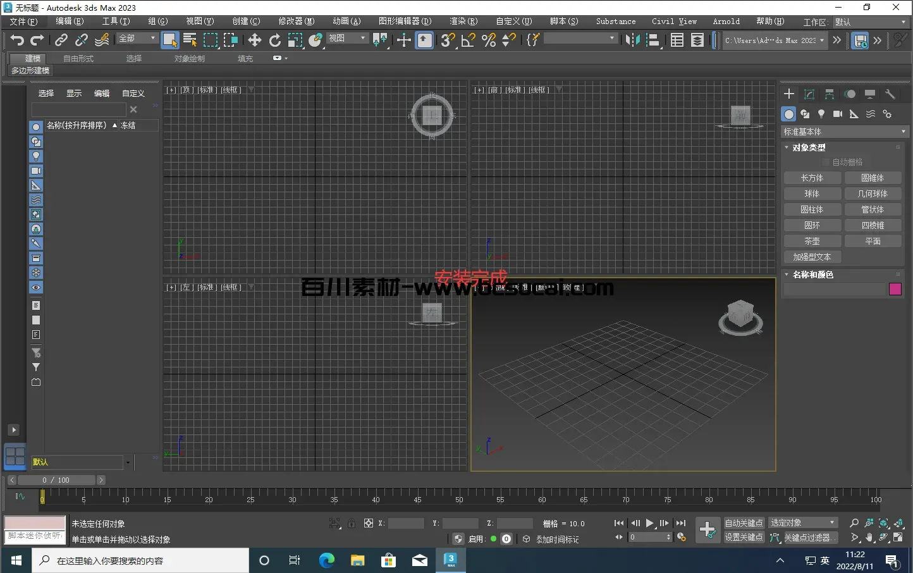Image resolution: width=913 pixels, height=573 pixels.
Task: Click the Undo arrow in main toolbar
Action: click(x=17, y=40)
